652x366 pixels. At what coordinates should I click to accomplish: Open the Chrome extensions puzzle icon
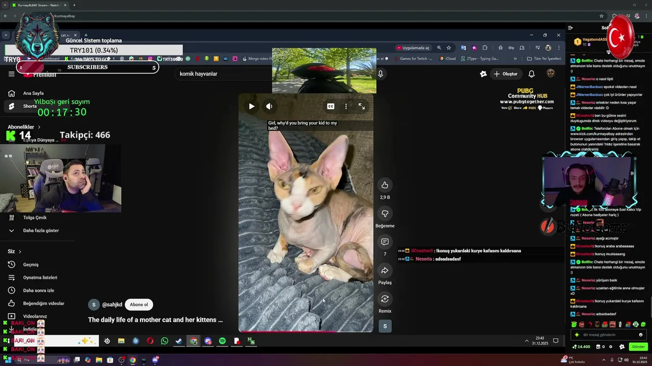[x=484, y=48]
